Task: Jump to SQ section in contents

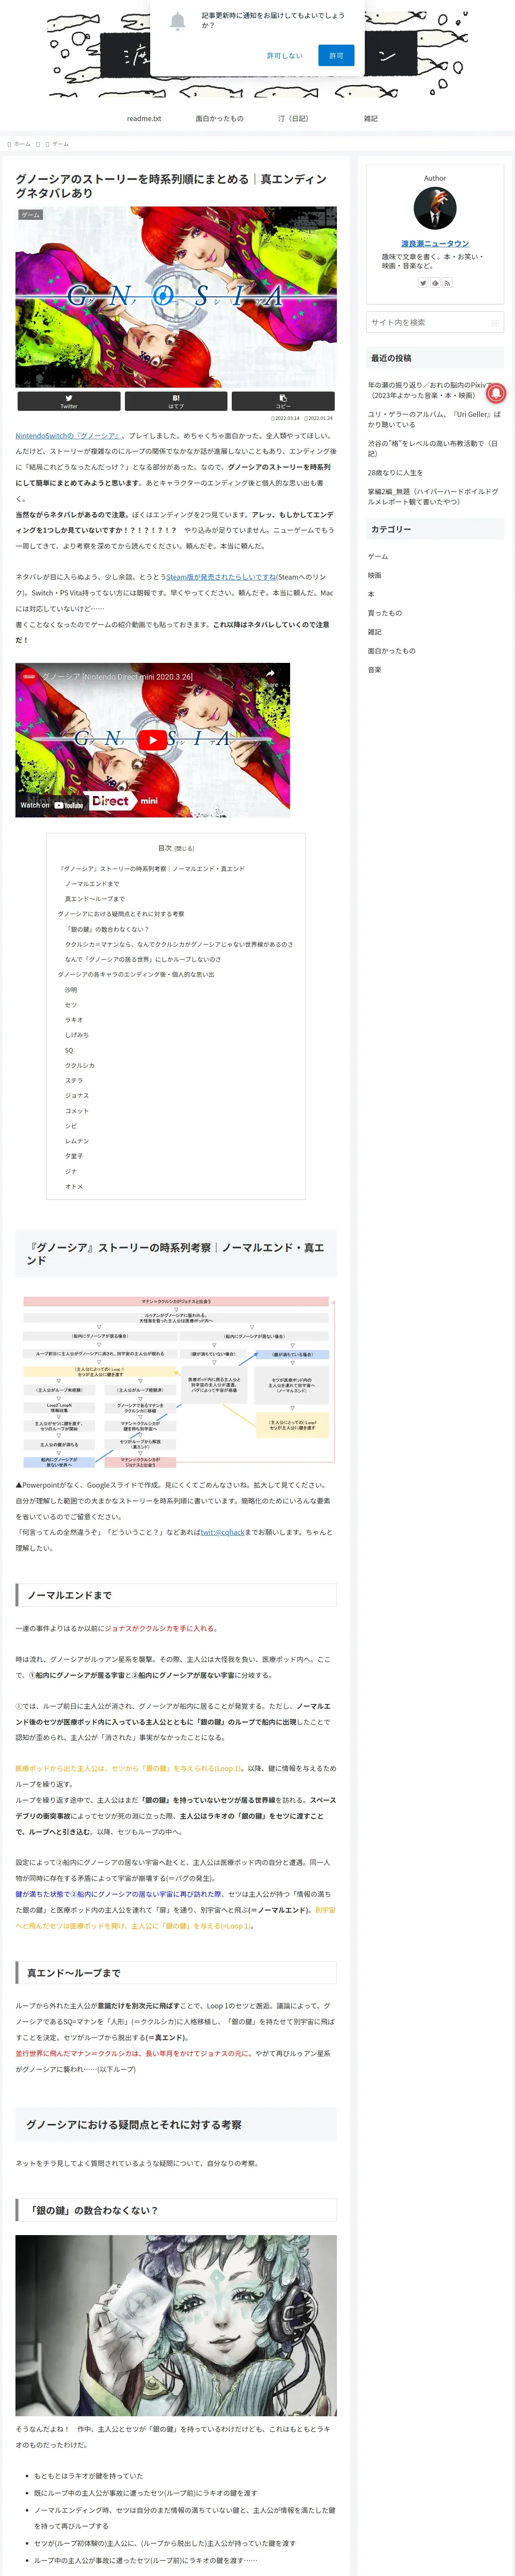Action: pos(69,1050)
